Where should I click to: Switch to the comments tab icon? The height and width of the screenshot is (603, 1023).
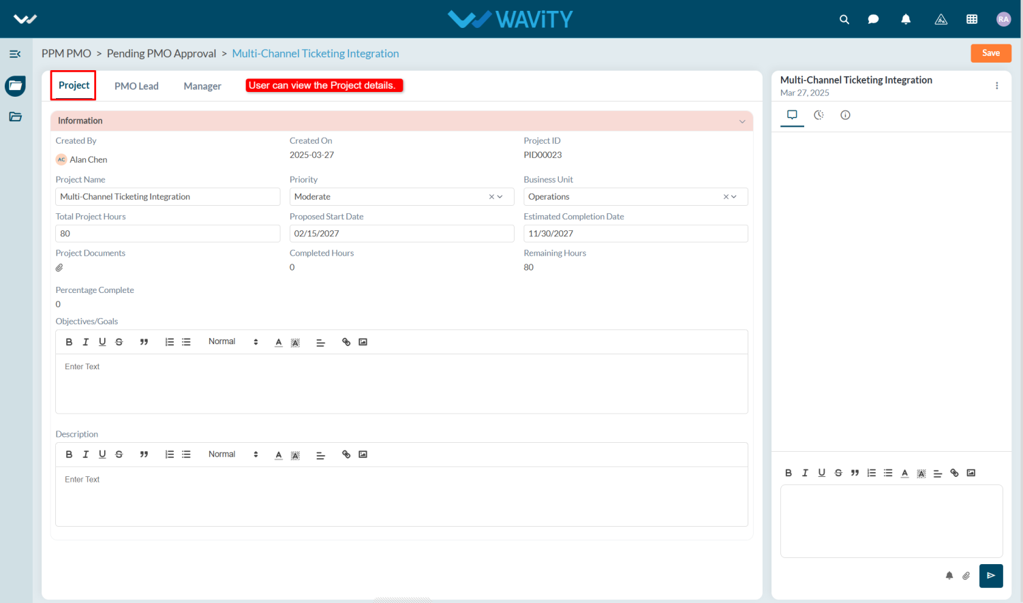792,114
